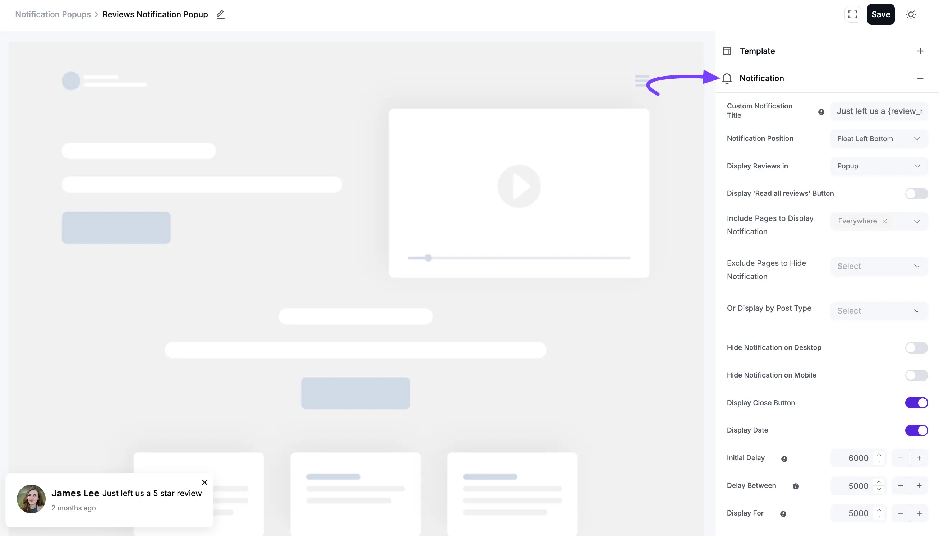Go back via the Notification Popups breadcrumb

coord(53,14)
